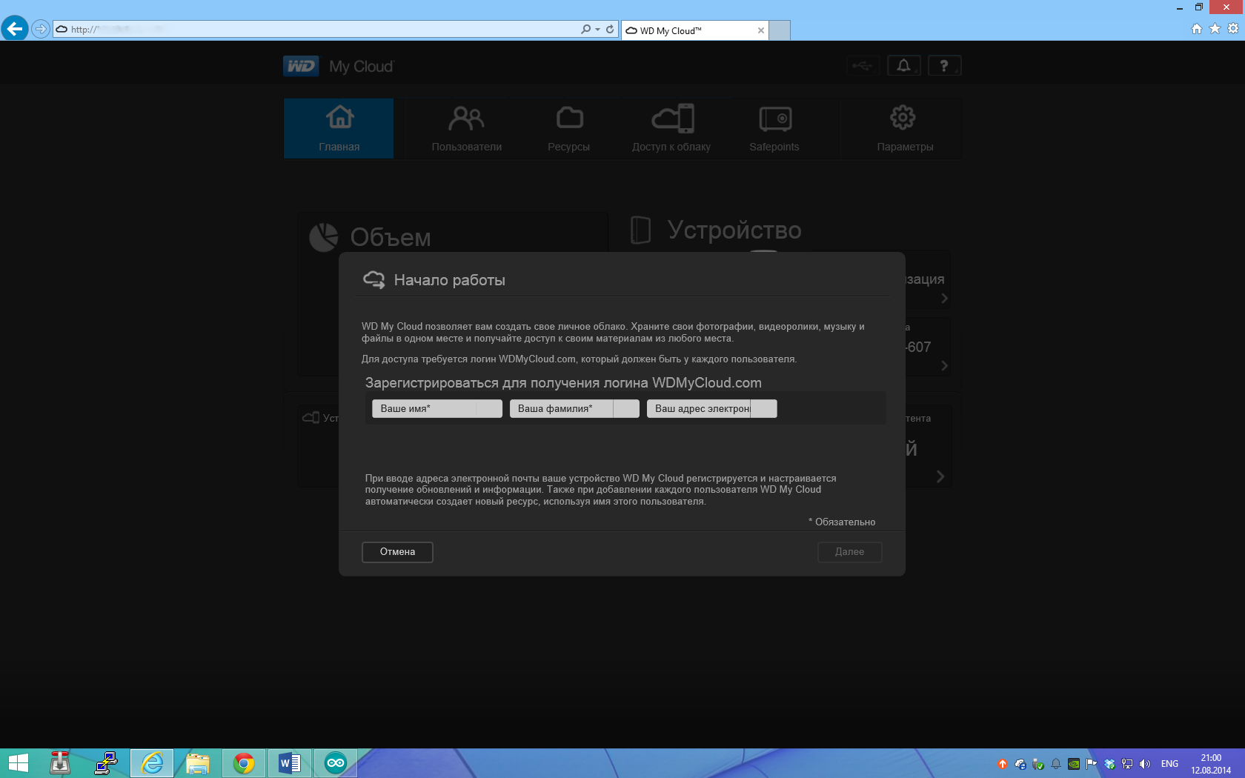Click the Action Center flag tray icon
1245x778 pixels.
(x=1092, y=764)
